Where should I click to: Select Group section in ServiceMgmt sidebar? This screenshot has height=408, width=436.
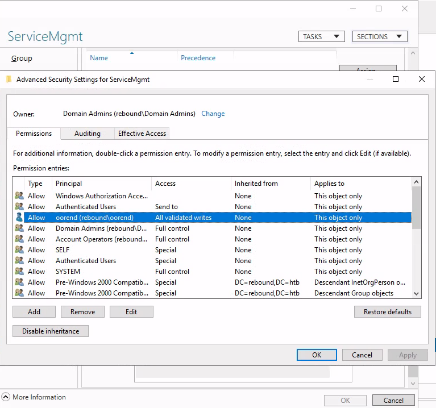click(x=22, y=59)
